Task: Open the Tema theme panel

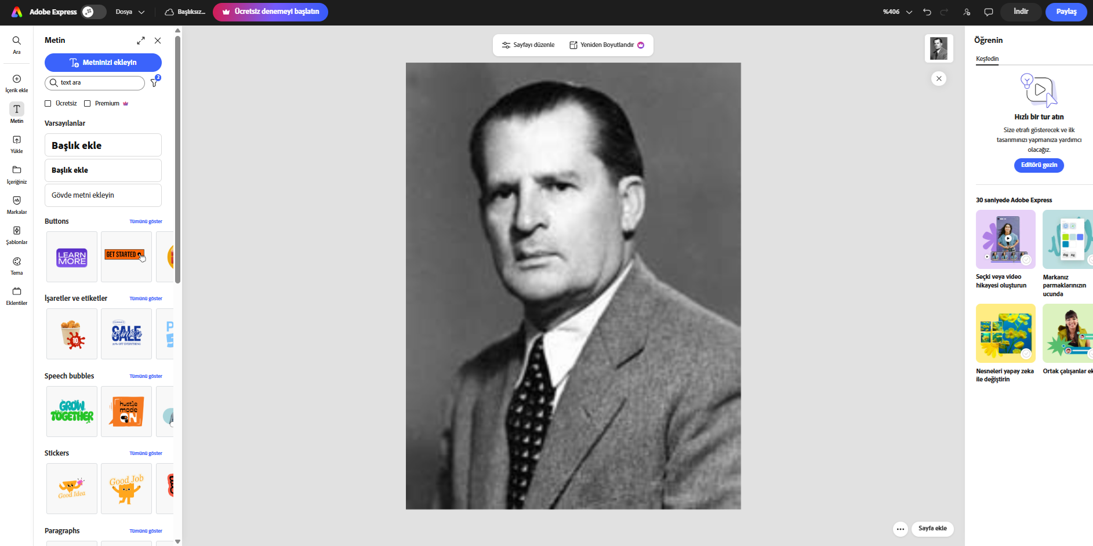Action: pos(17,265)
